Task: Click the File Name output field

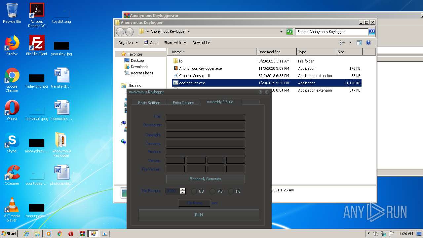Action: point(194,203)
